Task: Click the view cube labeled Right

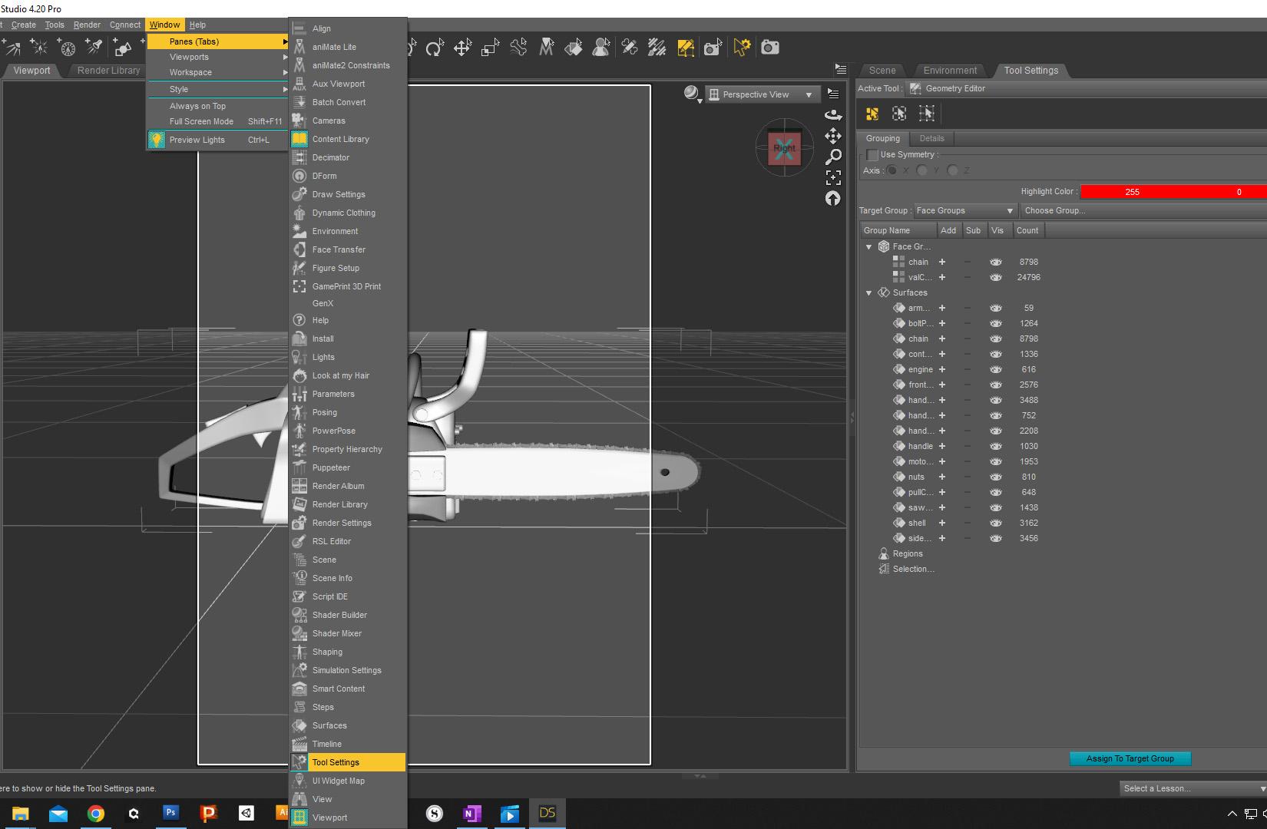Action: 784,147
